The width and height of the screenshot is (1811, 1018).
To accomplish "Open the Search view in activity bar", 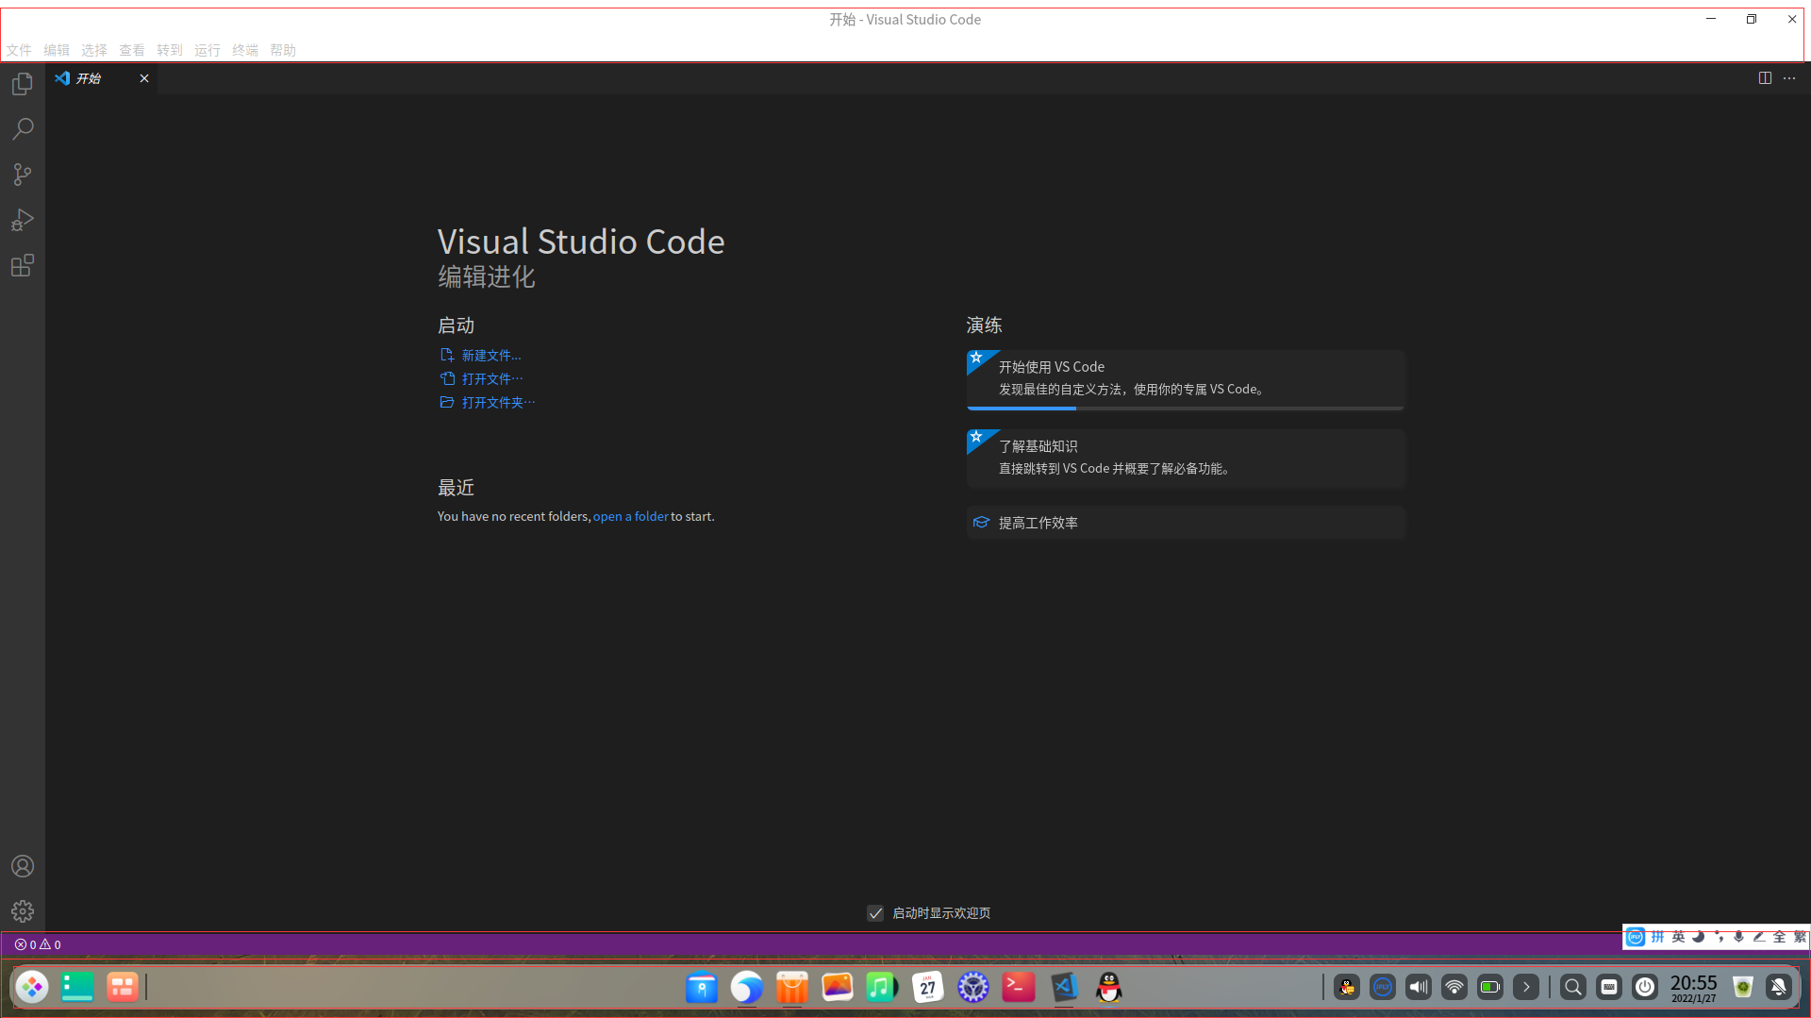I will (23, 129).
